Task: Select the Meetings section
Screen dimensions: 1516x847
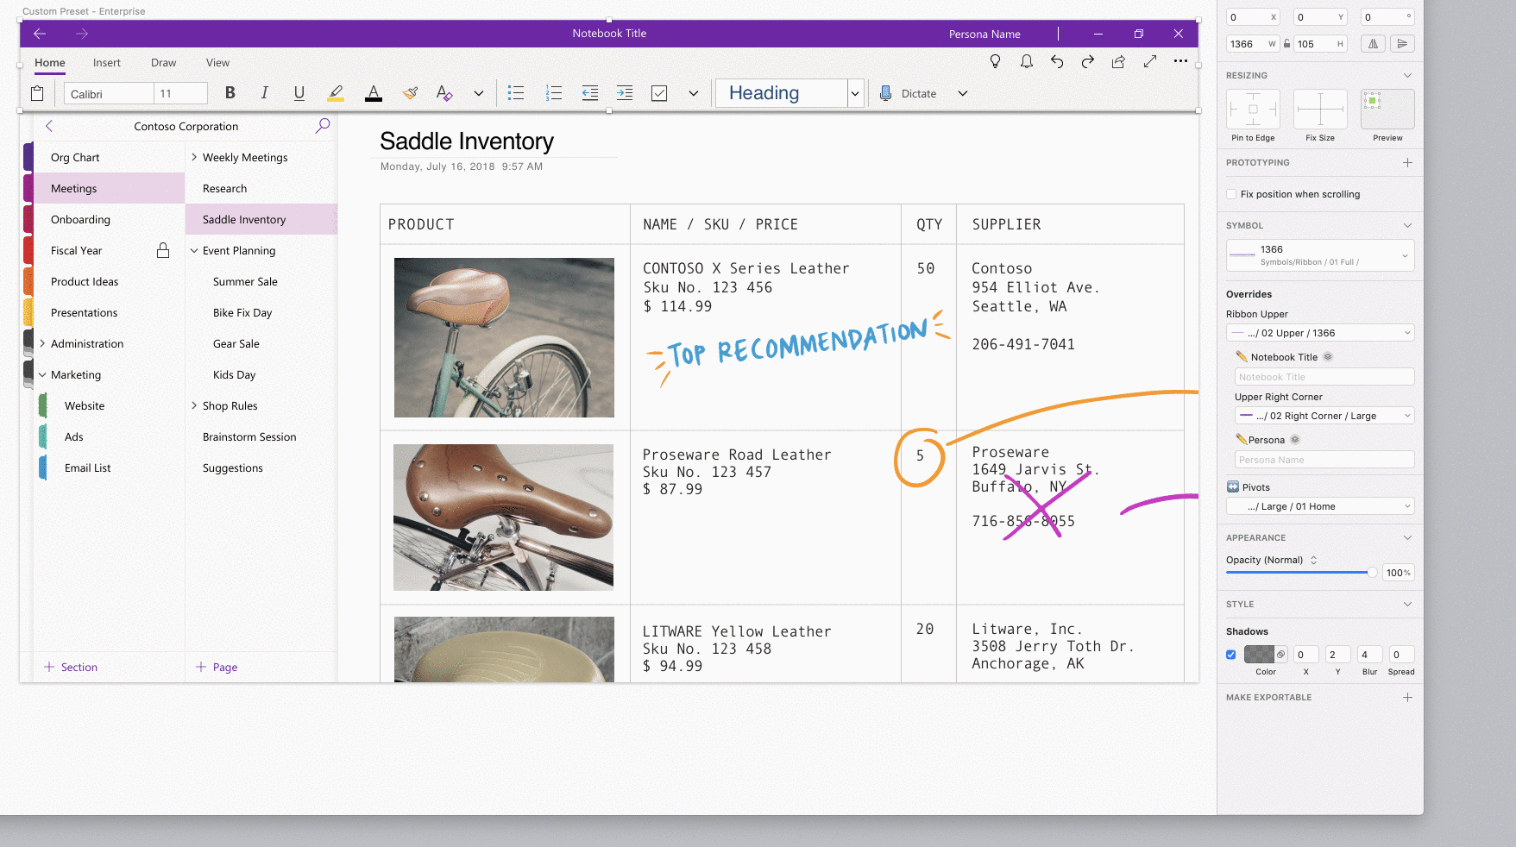Action: click(110, 188)
